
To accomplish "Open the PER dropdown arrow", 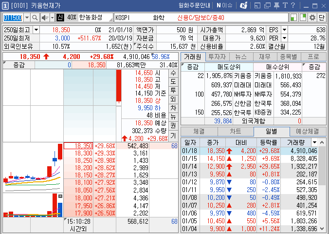I will coord(284,38).
